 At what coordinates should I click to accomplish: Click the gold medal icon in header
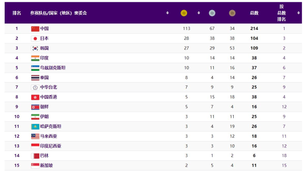pyautogui.click(x=184, y=13)
